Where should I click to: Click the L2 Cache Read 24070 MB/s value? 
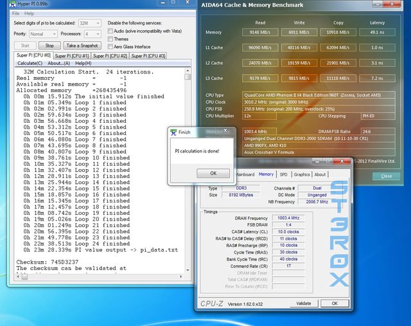tap(260, 63)
